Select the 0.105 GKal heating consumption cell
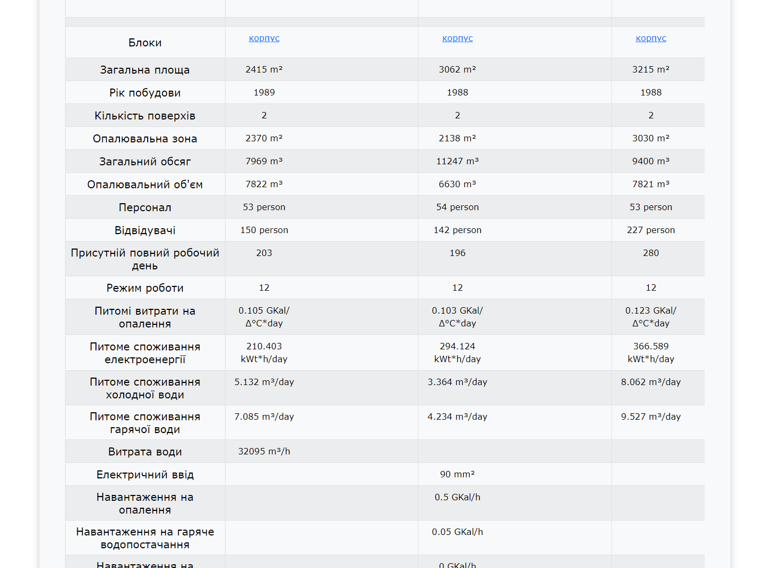Image resolution: width=766 pixels, height=568 pixels. coord(264,317)
